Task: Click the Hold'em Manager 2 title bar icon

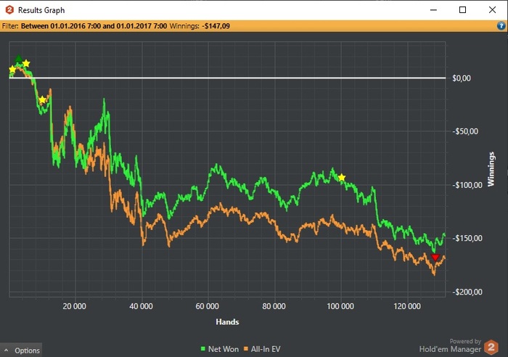Action: coord(9,10)
